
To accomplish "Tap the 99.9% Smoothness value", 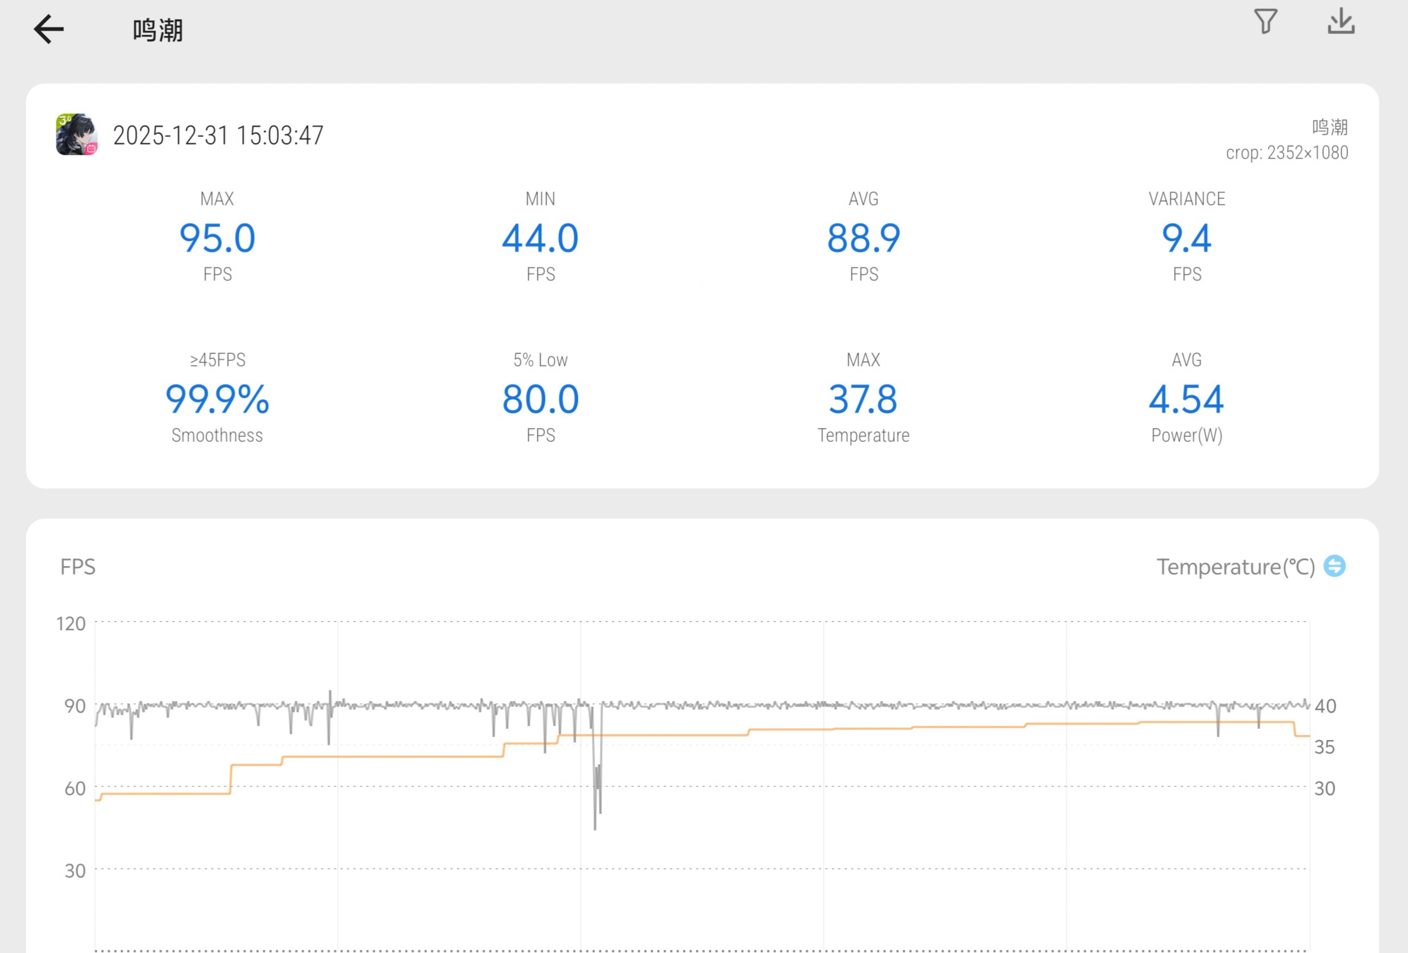I will (217, 399).
